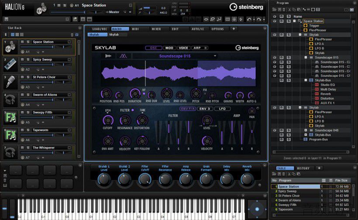358x220 pixels.
Task: Click the plus tab after OPTIONS
Action: pyautogui.click(x=234, y=29)
